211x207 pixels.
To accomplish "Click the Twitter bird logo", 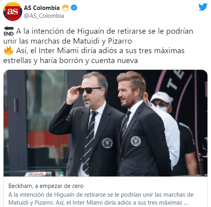I will click(203, 7).
